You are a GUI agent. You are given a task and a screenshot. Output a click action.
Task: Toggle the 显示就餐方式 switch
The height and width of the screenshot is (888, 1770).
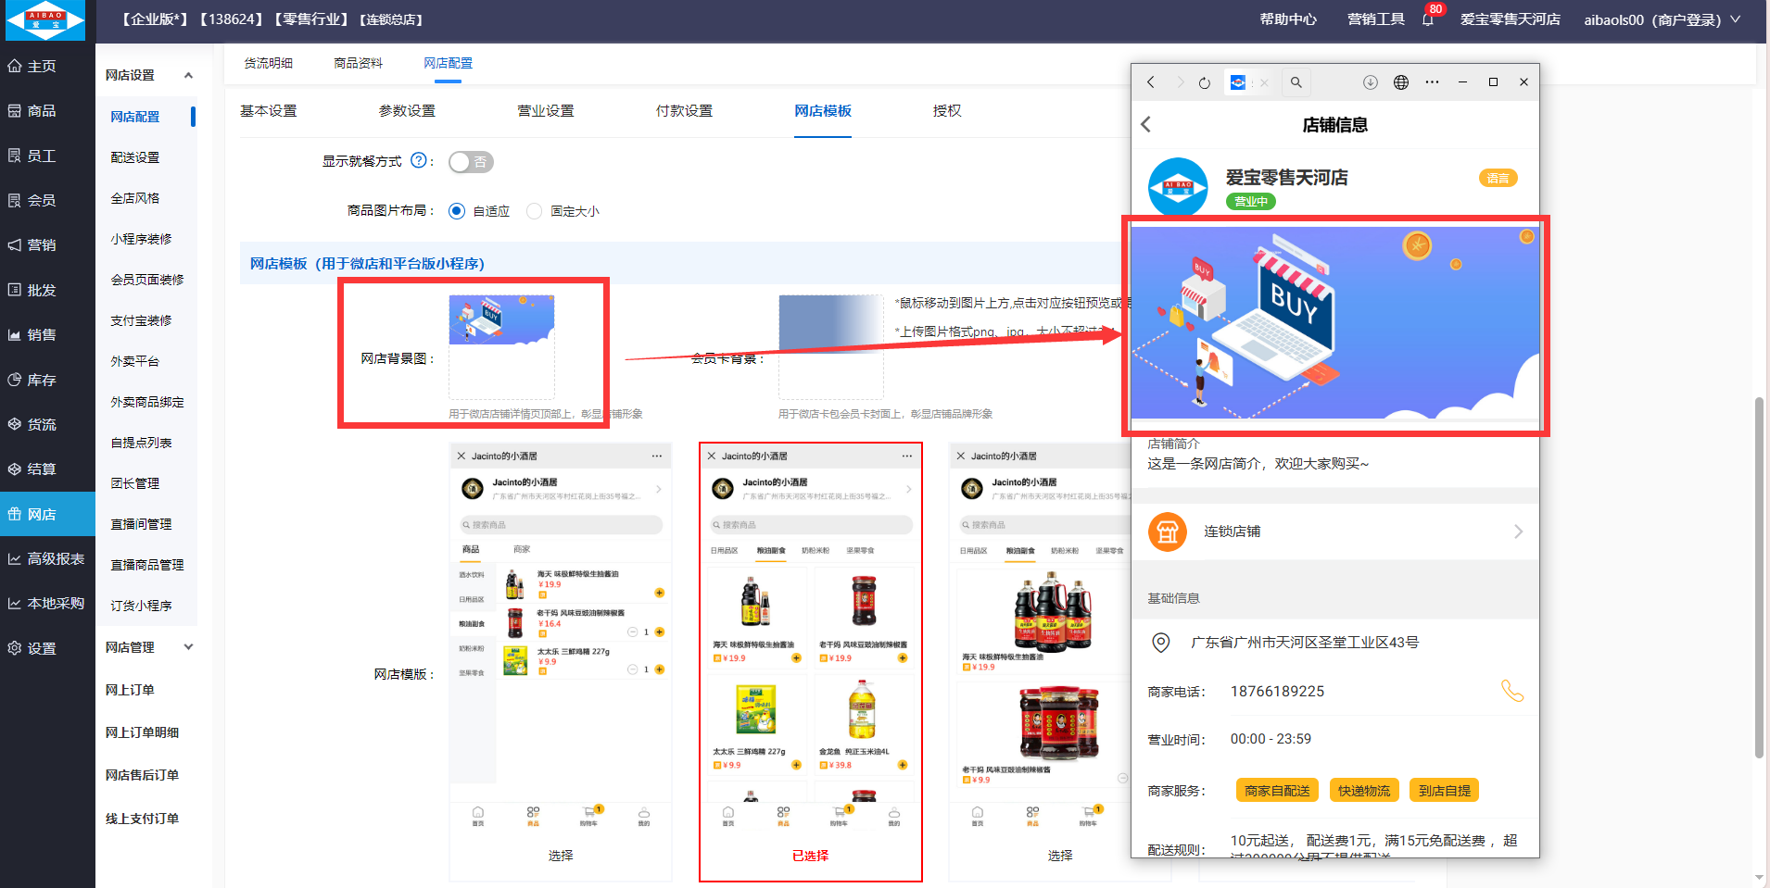point(471,162)
